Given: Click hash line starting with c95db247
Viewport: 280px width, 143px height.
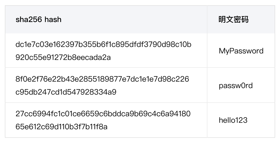Looking at the screenshot, I should click(x=30, y=92).
